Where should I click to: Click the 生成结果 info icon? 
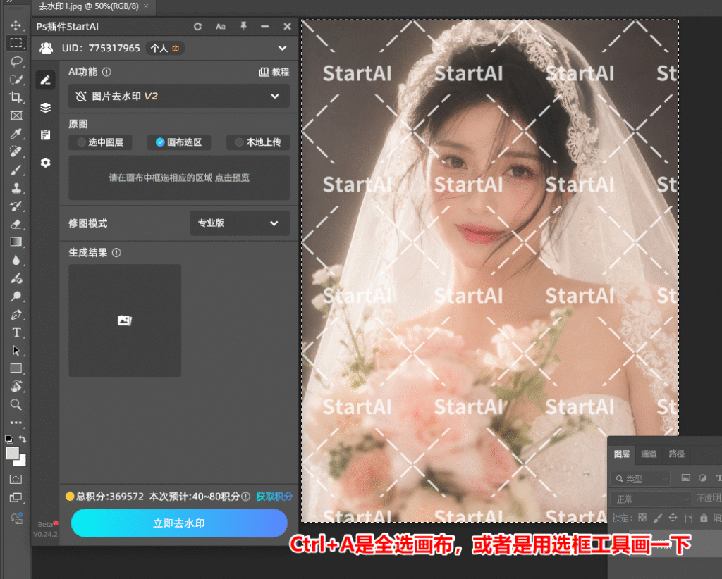[x=116, y=252]
